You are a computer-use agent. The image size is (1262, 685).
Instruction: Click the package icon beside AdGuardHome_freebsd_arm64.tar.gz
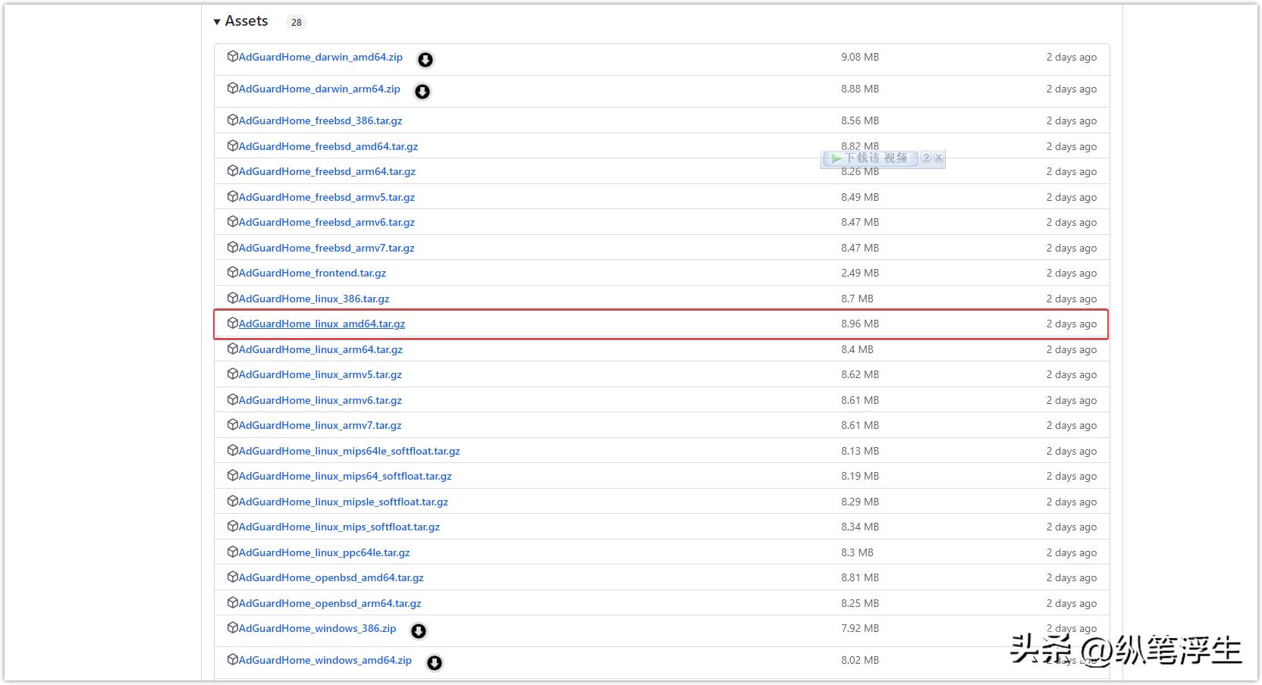[232, 170]
